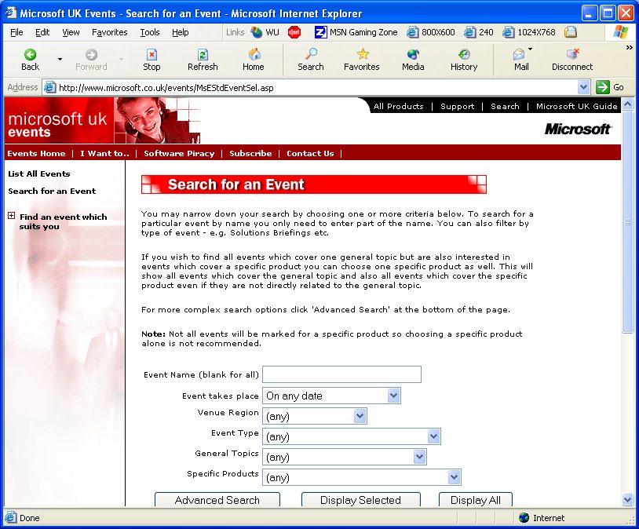Expand the Specific Products dropdown
This screenshot has width=639, height=529.
454,477
